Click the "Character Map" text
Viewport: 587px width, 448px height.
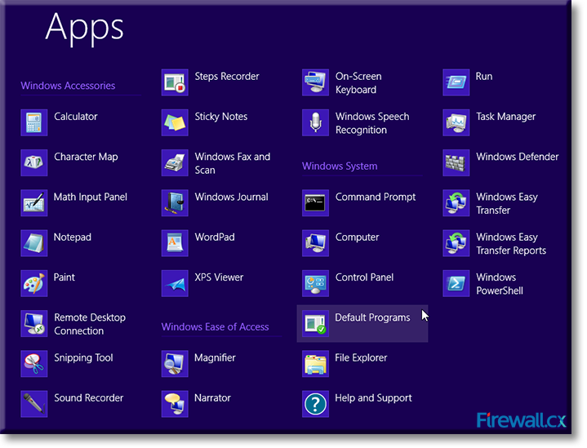[86, 157]
